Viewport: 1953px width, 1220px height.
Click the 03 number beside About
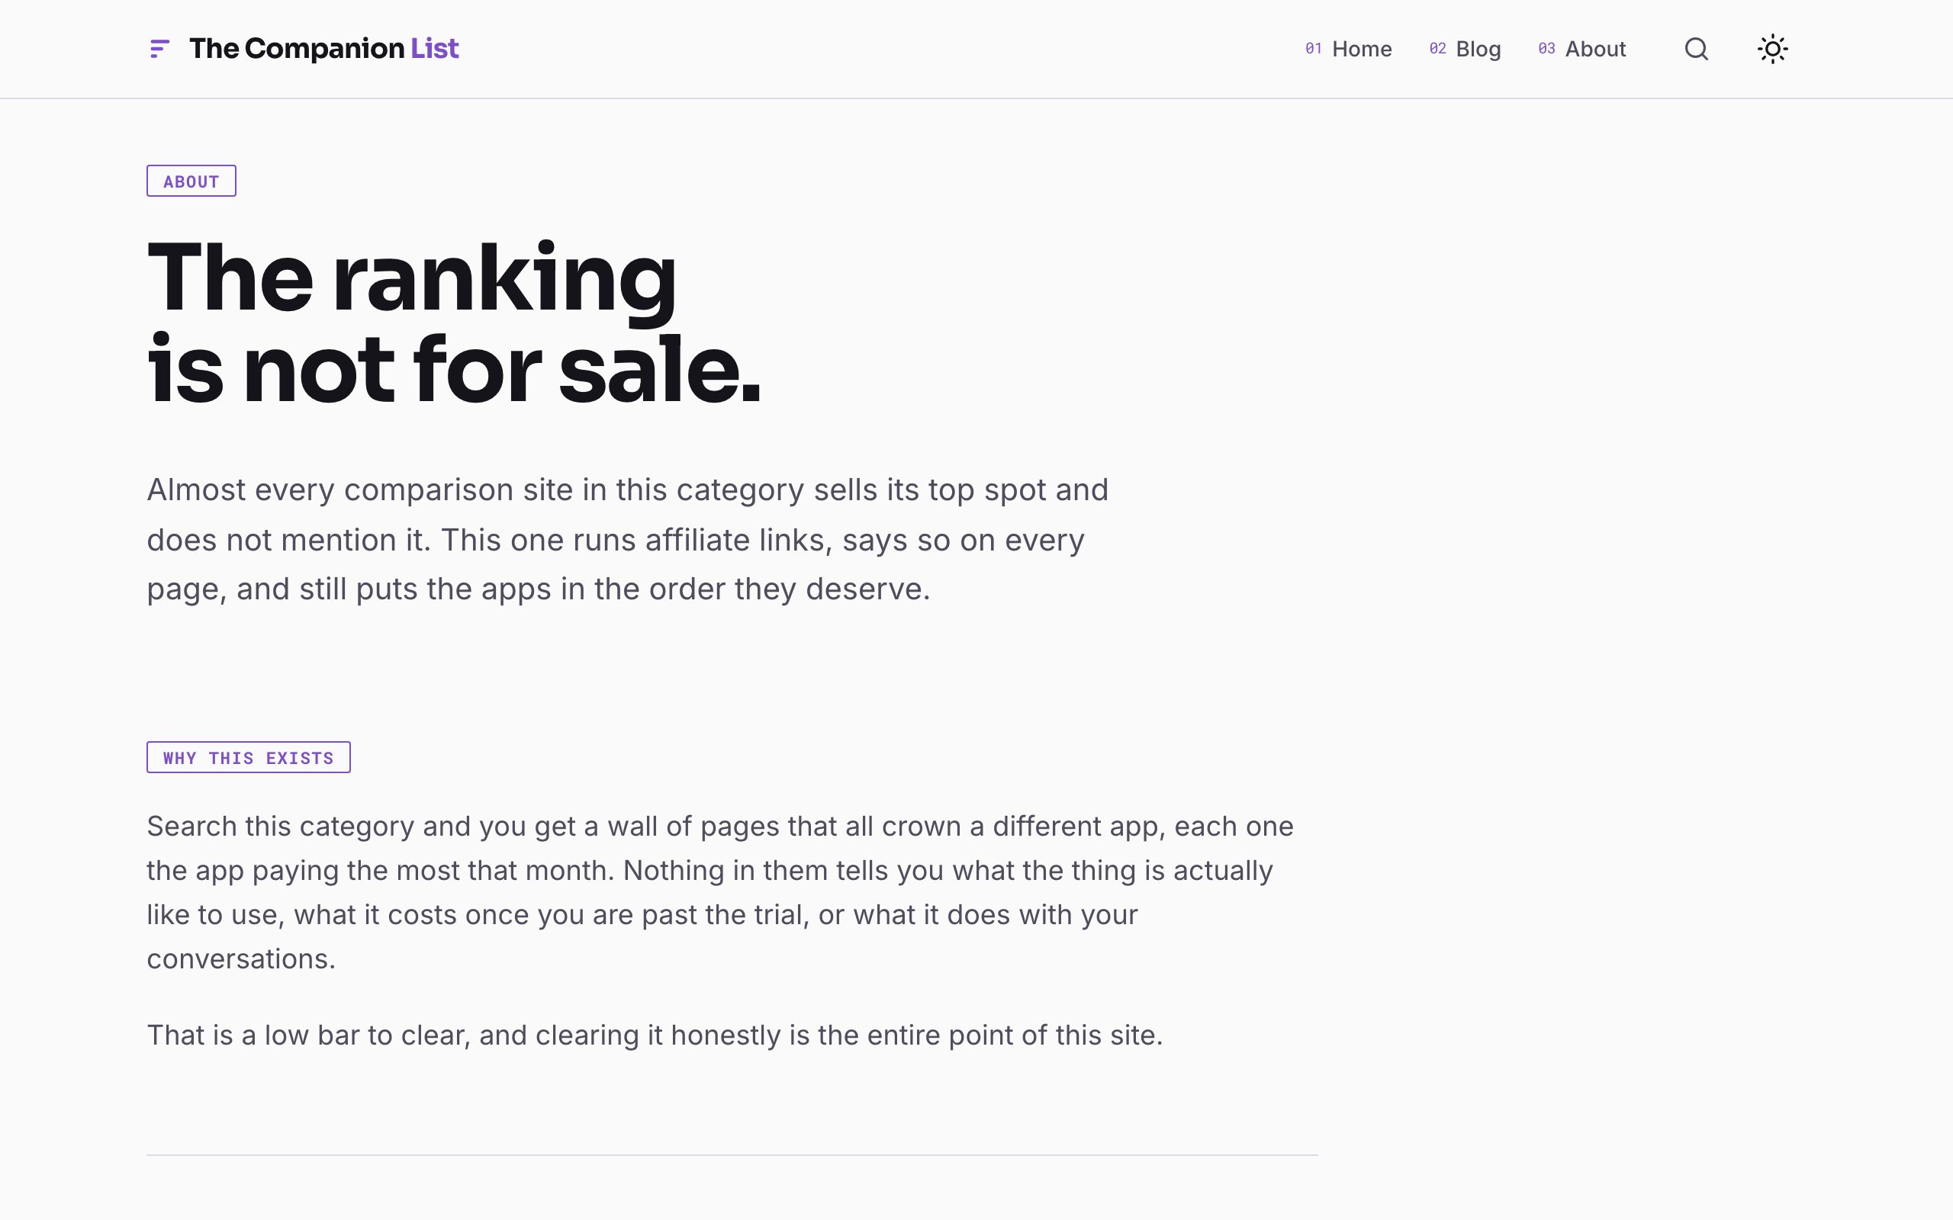(x=1546, y=48)
